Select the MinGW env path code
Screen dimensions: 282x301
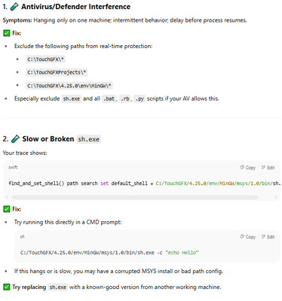pos(69,86)
